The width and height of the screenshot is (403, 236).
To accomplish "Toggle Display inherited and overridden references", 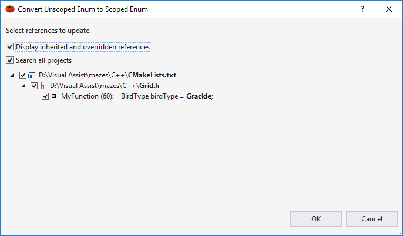I will (9, 47).
